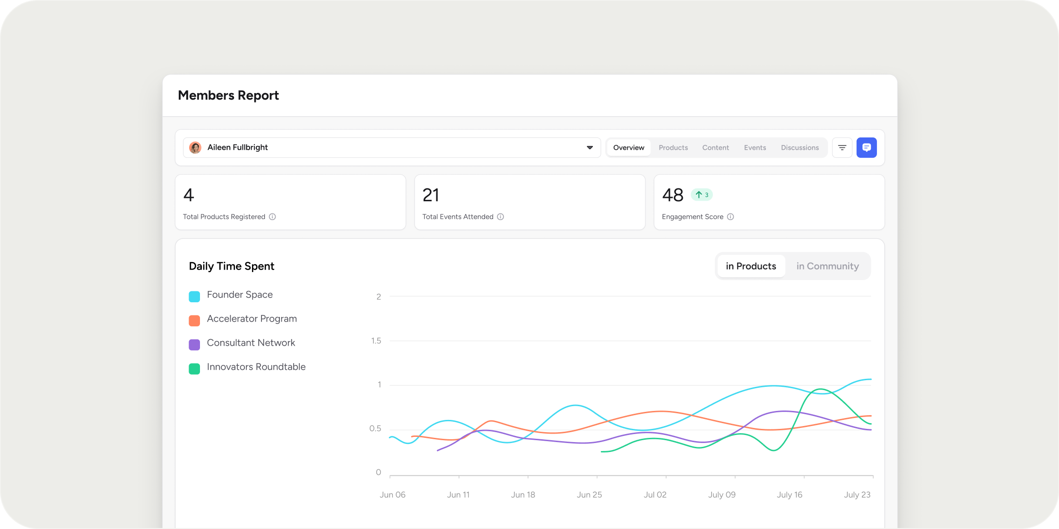
Task: Click the Daily Time Spent chart title
Action: click(x=232, y=266)
